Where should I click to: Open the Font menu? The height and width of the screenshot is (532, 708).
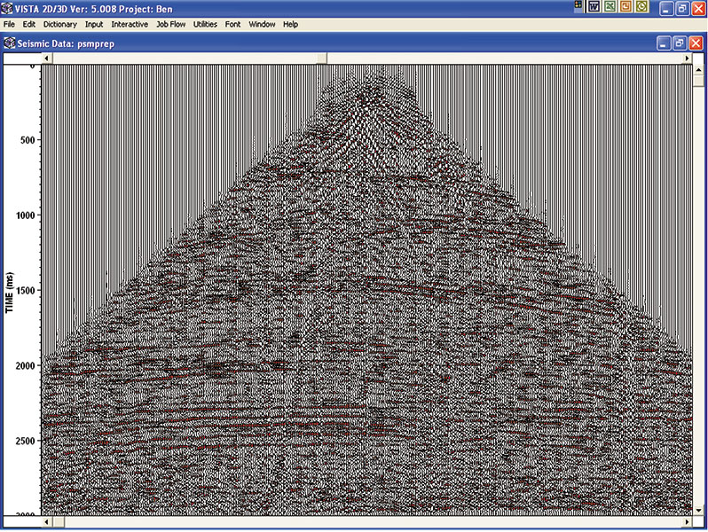pos(232,24)
